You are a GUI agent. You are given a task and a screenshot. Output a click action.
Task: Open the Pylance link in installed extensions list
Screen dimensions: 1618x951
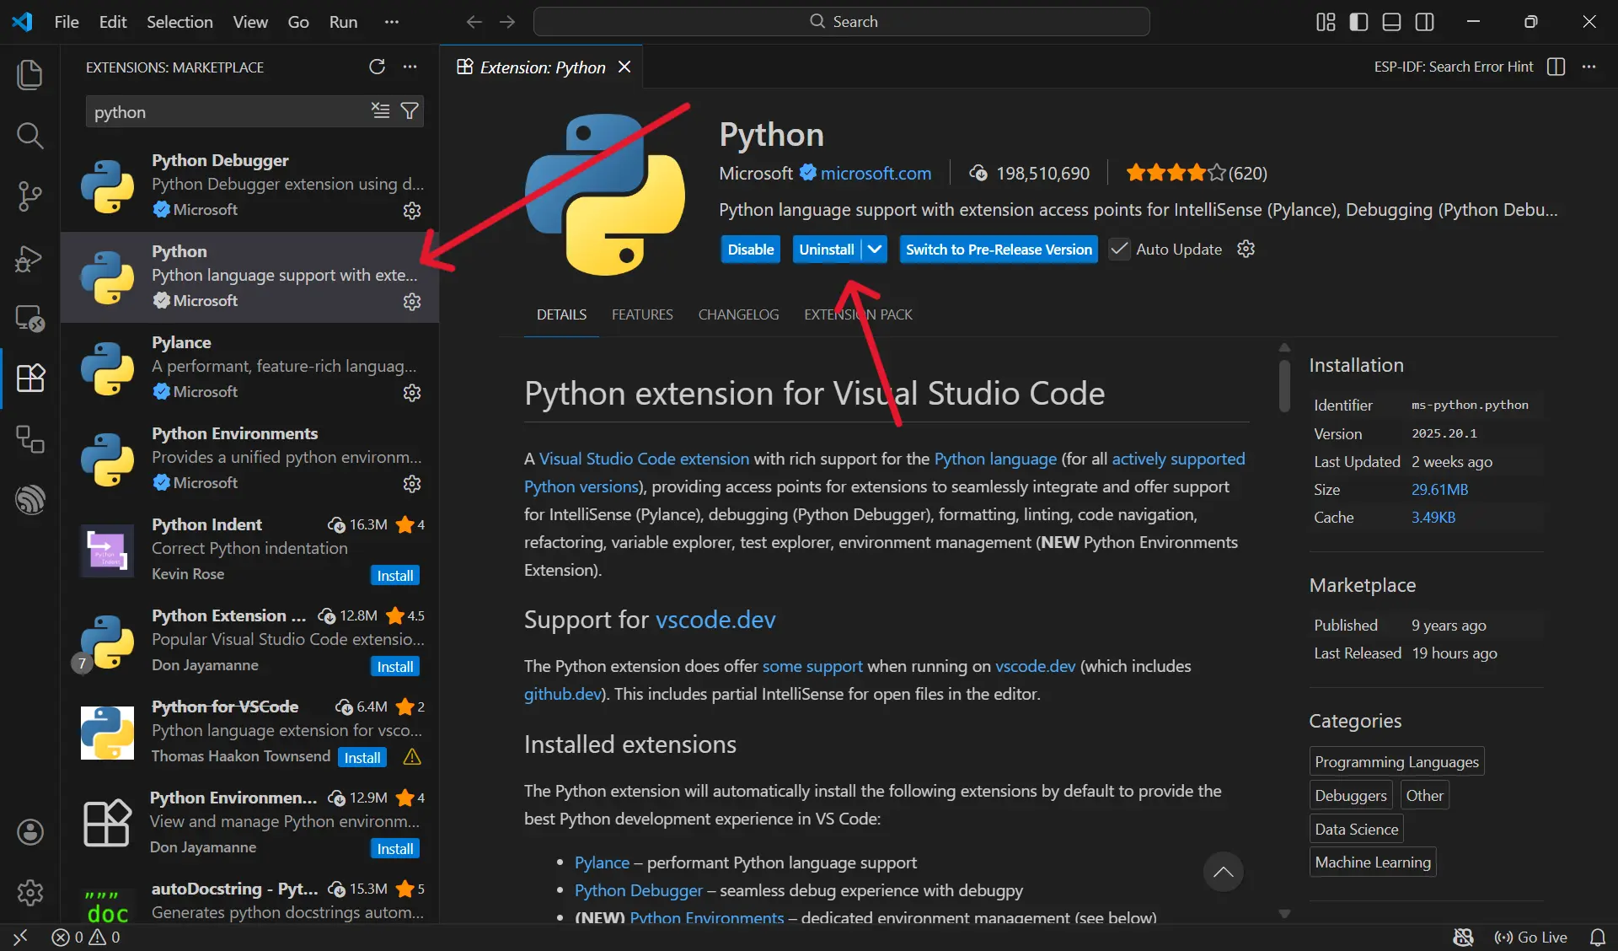602,862
